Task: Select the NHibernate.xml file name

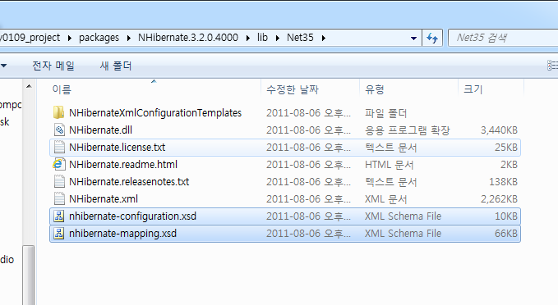Action: (x=104, y=199)
